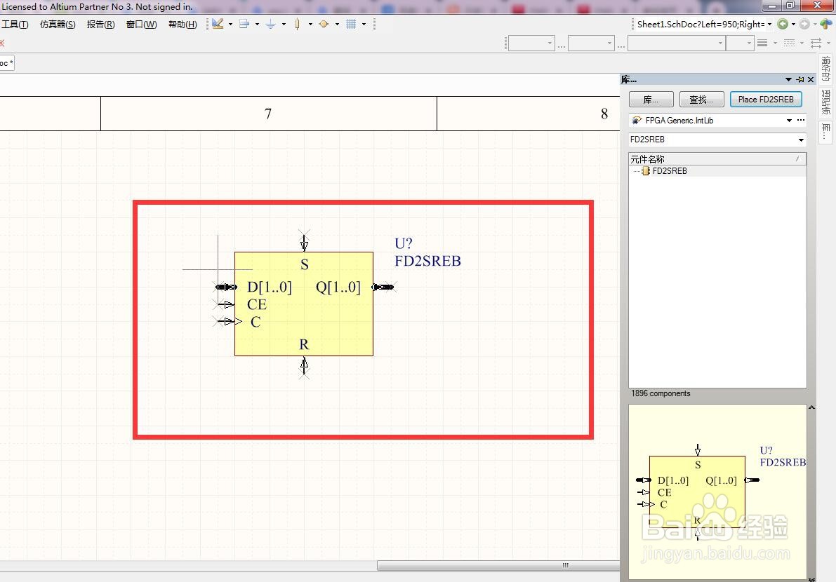Select the FD2SREB component in list
This screenshot has height=582, width=836.
[x=670, y=171]
